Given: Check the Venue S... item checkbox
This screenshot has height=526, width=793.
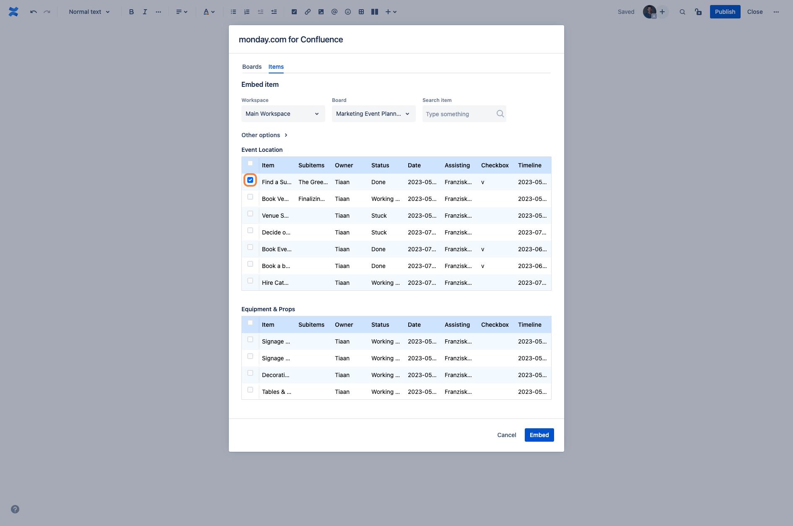Looking at the screenshot, I should click(x=250, y=214).
